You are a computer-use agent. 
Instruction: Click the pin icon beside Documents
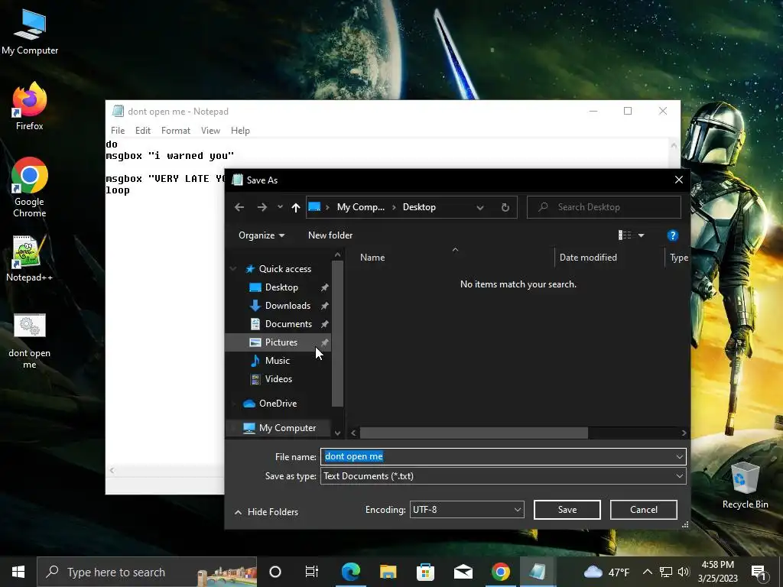324,324
